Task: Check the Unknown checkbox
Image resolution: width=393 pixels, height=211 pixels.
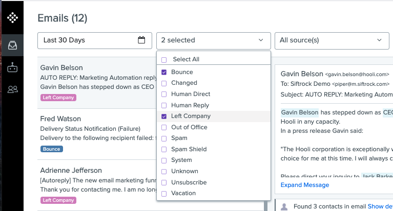Action: tap(164, 172)
